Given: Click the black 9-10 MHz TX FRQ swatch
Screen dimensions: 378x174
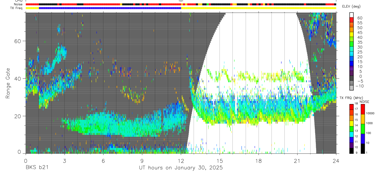Looking at the screenshot, I should (x=351, y=151).
